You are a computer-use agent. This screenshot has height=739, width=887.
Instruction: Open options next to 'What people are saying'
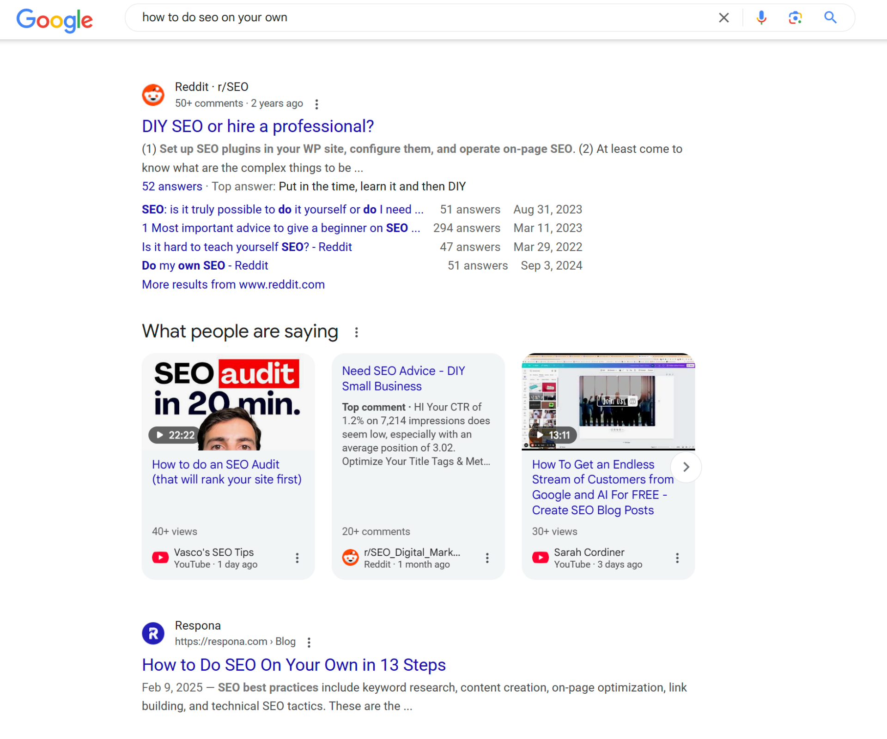click(x=356, y=332)
